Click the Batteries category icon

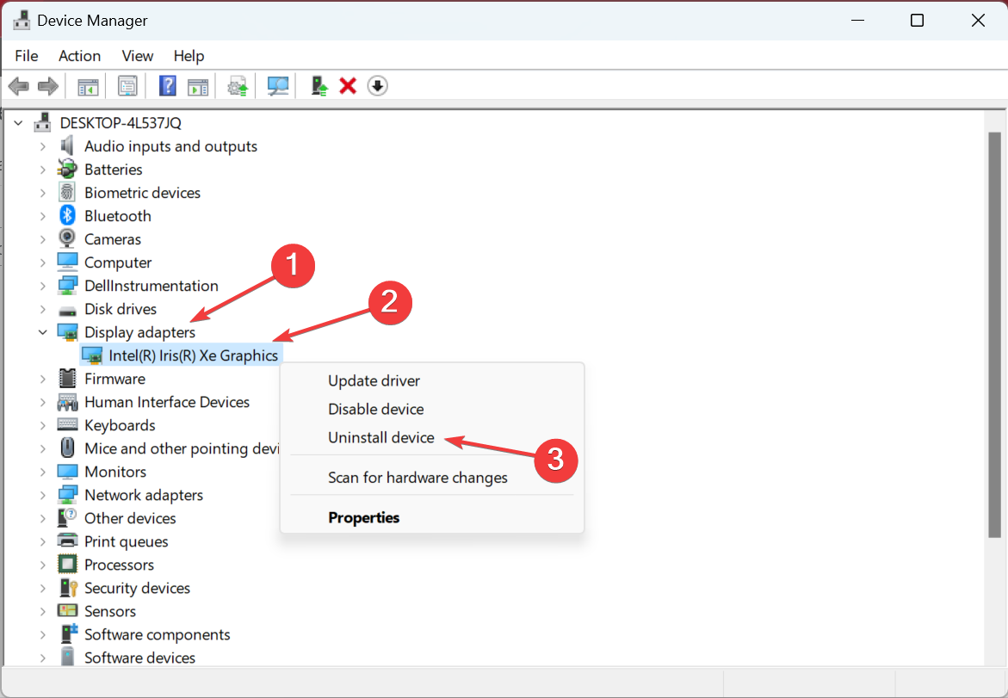(67, 169)
